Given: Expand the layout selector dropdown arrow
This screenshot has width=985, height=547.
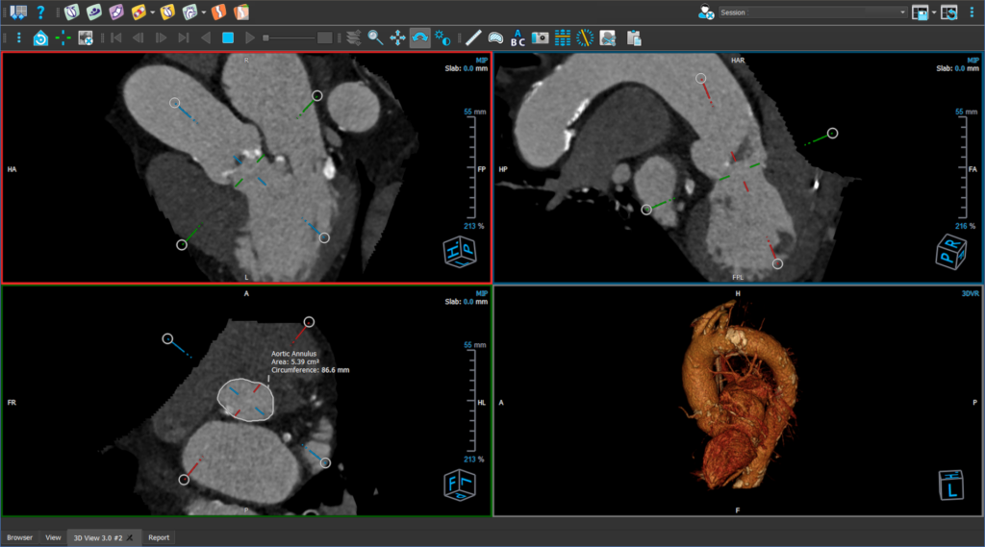Looking at the screenshot, I should click(x=933, y=12).
